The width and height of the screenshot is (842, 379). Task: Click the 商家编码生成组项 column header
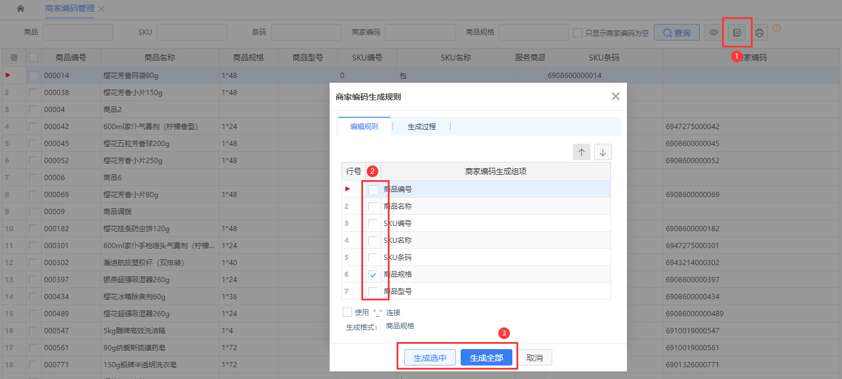pyautogui.click(x=496, y=171)
